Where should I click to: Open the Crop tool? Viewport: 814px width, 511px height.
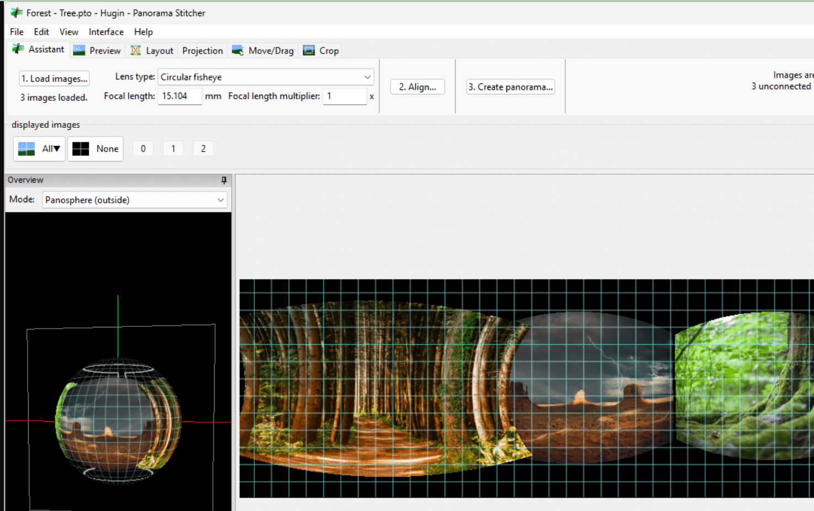click(309, 50)
